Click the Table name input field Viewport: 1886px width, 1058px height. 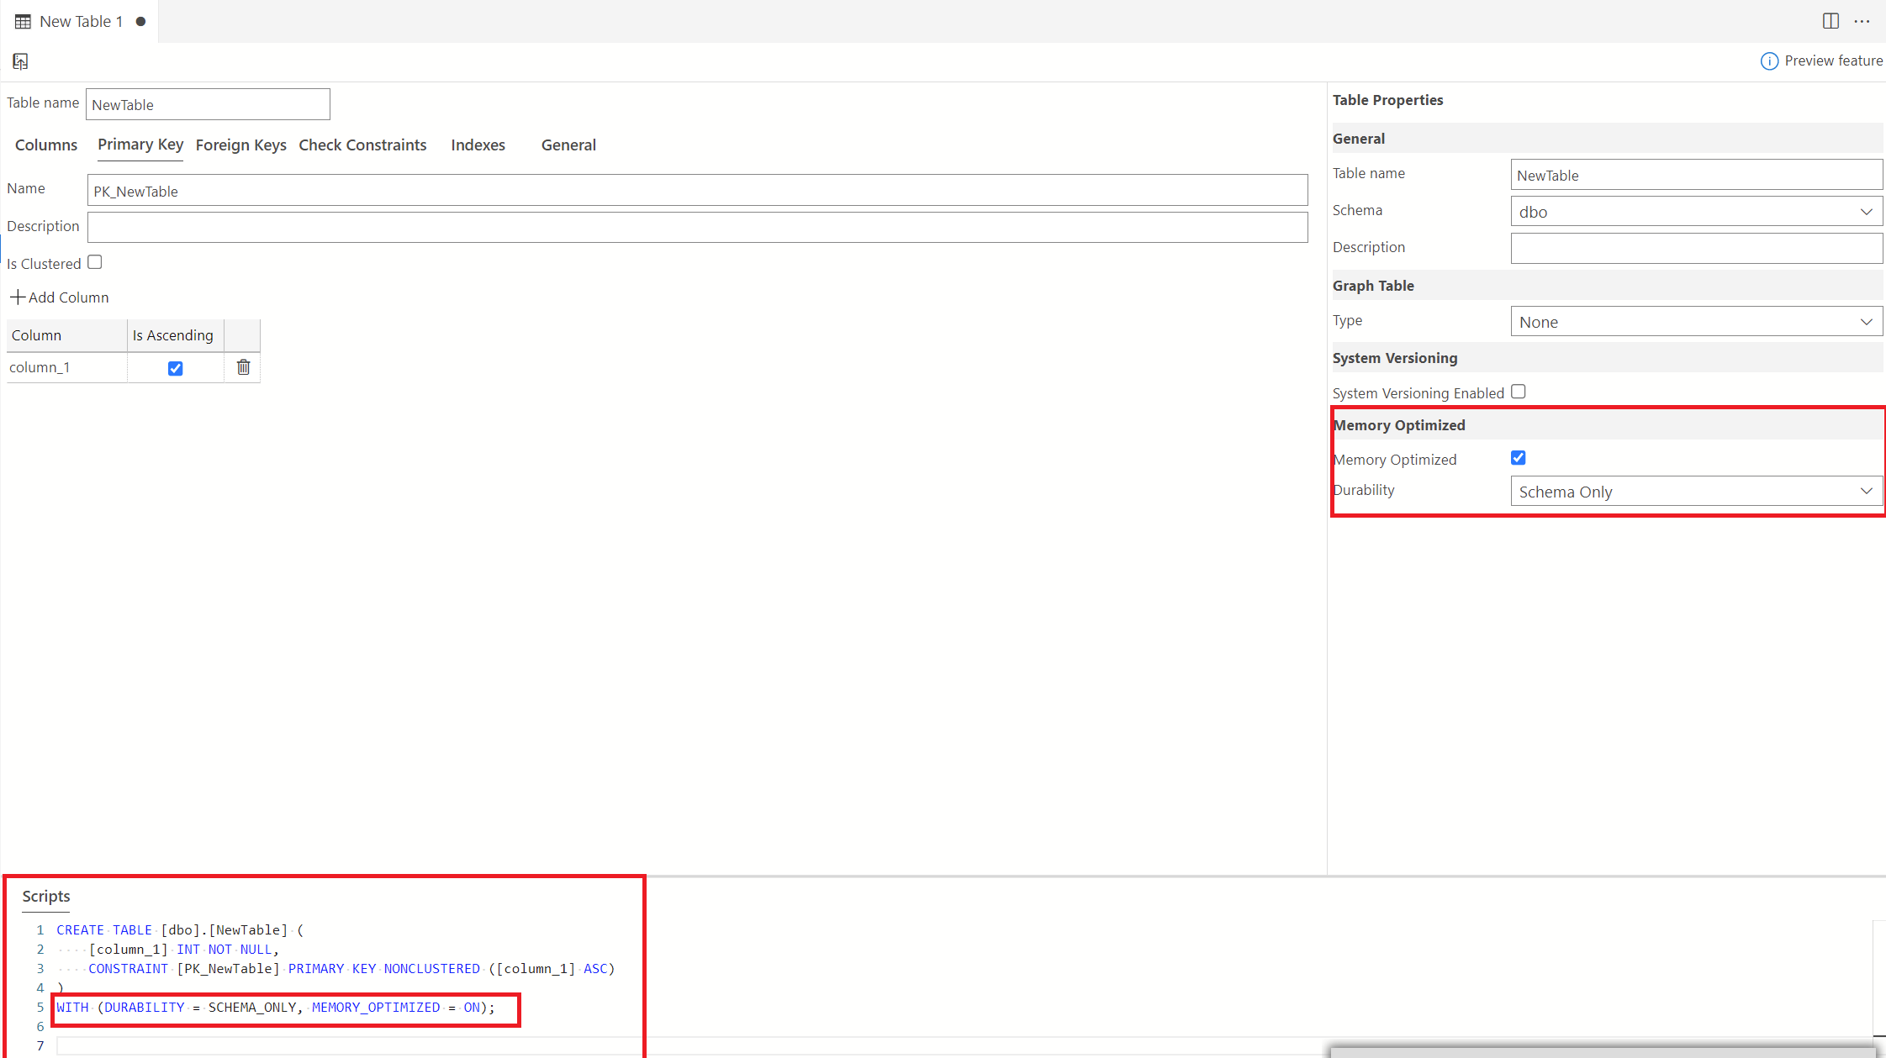[x=207, y=103]
